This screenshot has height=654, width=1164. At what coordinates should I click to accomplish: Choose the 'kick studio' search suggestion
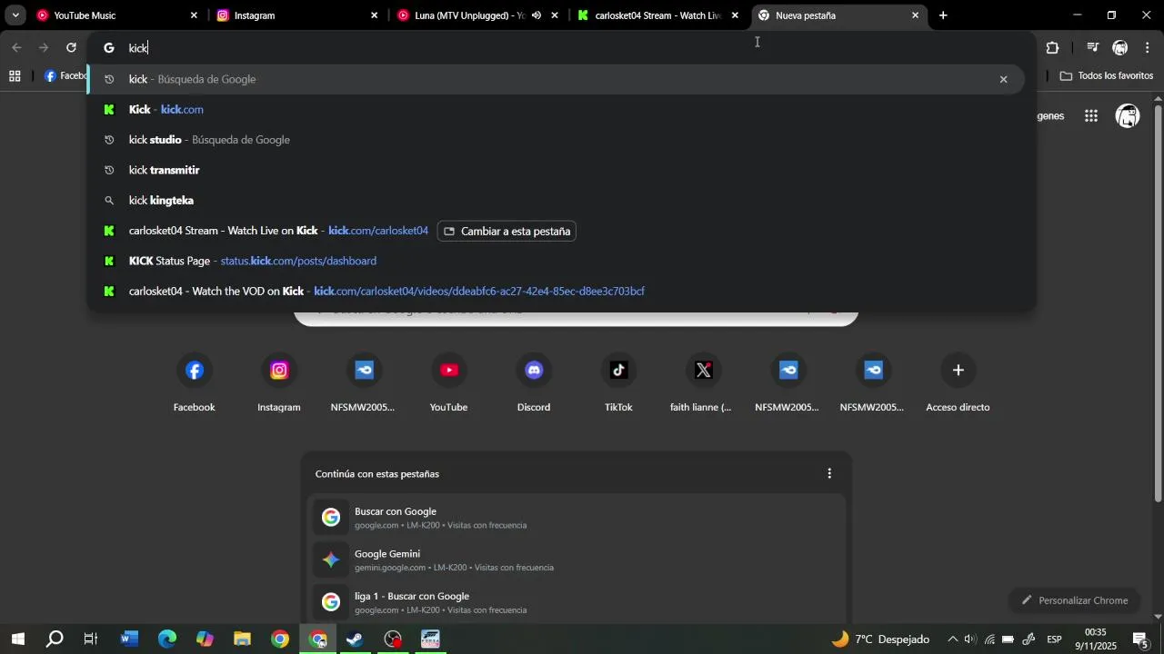(x=557, y=140)
